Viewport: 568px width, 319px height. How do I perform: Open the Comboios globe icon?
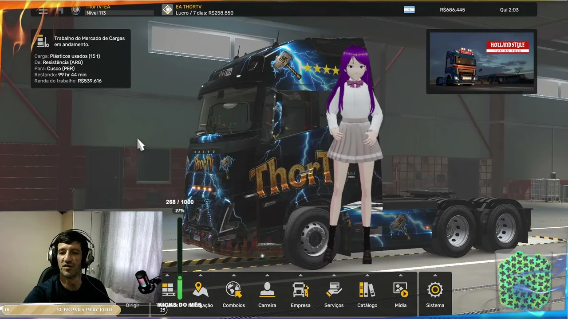tap(234, 290)
